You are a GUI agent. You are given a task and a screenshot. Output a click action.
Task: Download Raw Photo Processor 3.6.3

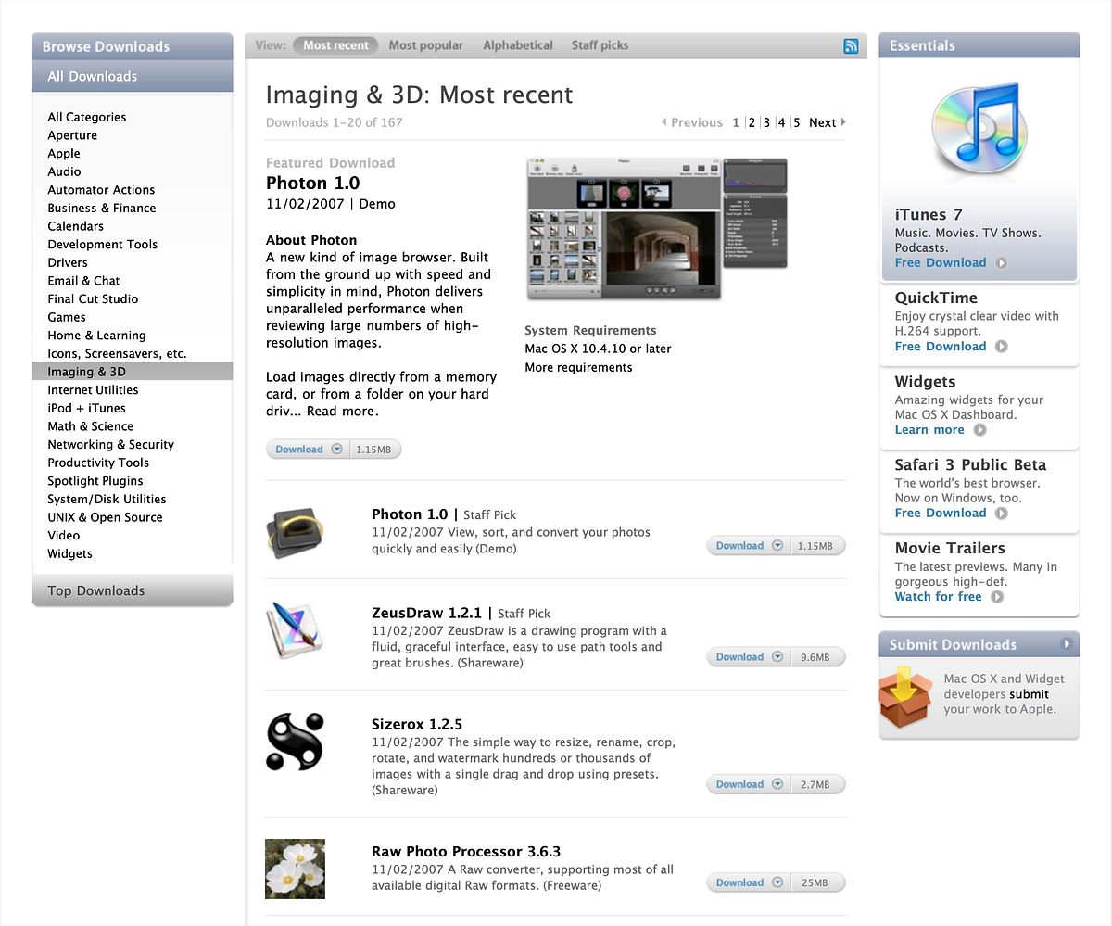[739, 882]
